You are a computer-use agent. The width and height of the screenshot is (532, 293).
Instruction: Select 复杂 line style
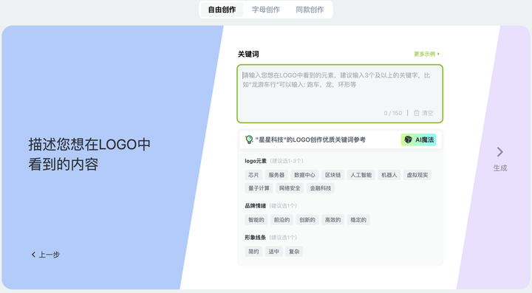point(294,252)
